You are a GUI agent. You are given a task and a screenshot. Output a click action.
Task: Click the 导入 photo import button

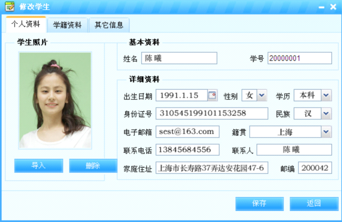click(39, 165)
